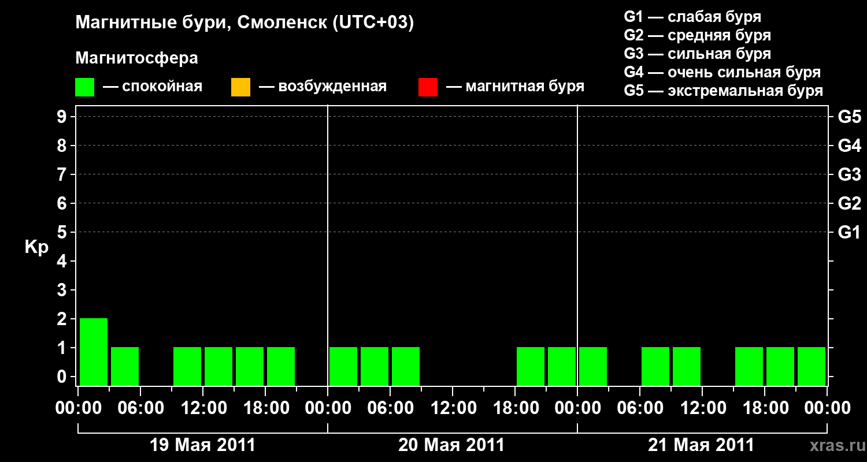This screenshot has height=462, width=867.
Task: Click the '21 Мая 2011' date label
Action: (x=701, y=445)
